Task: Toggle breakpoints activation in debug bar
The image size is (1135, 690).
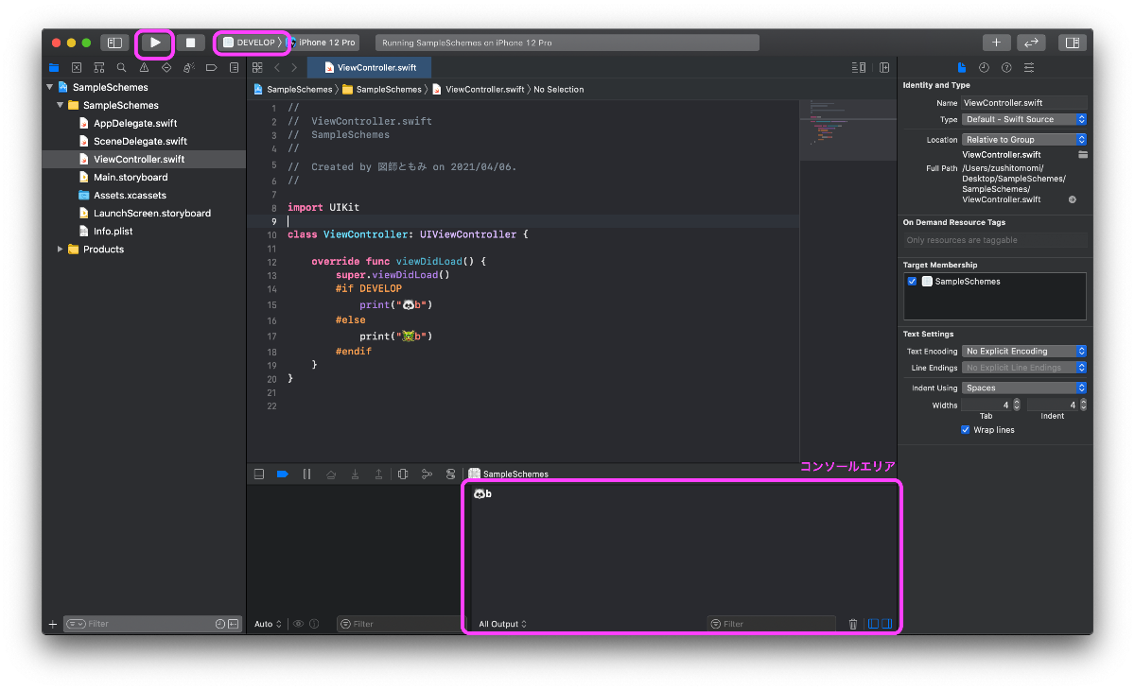Action: pyautogui.click(x=282, y=474)
